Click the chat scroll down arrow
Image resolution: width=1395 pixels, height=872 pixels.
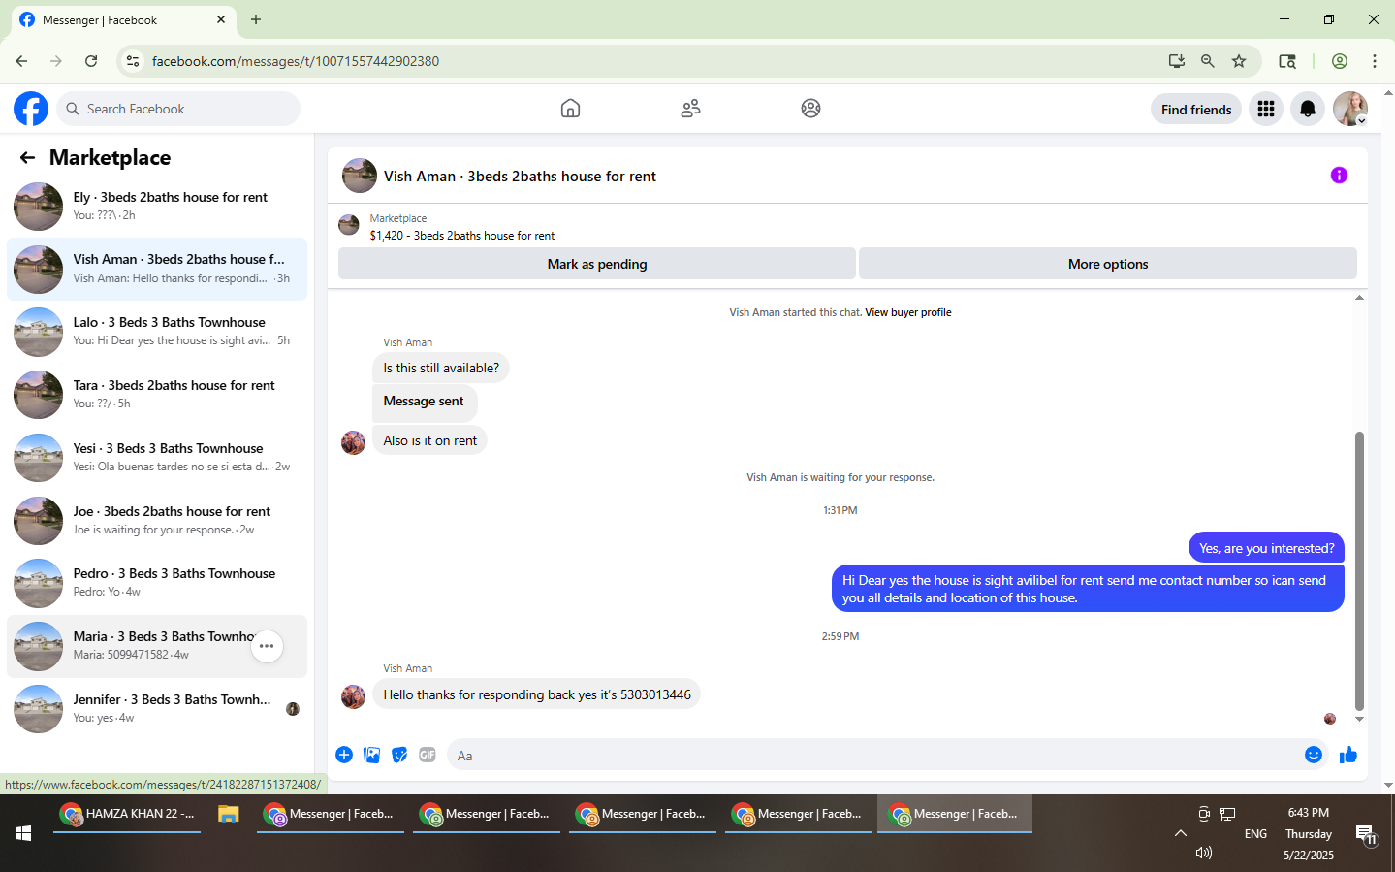tap(1359, 719)
